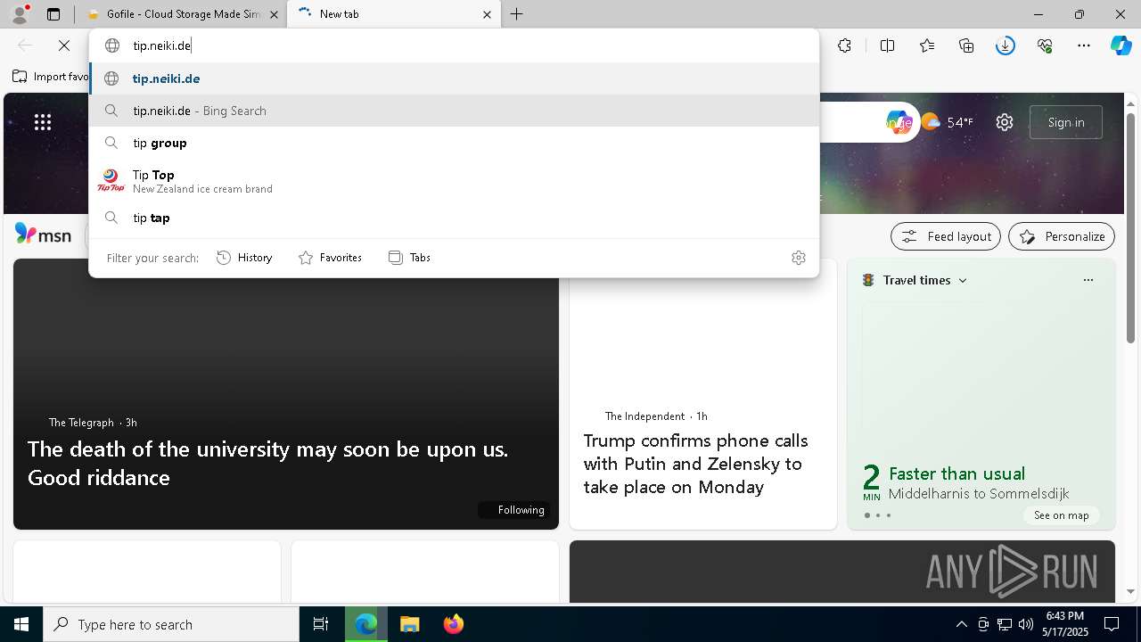The height and width of the screenshot is (642, 1141).
Task: Stop loading the page
Action: (x=64, y=45)
